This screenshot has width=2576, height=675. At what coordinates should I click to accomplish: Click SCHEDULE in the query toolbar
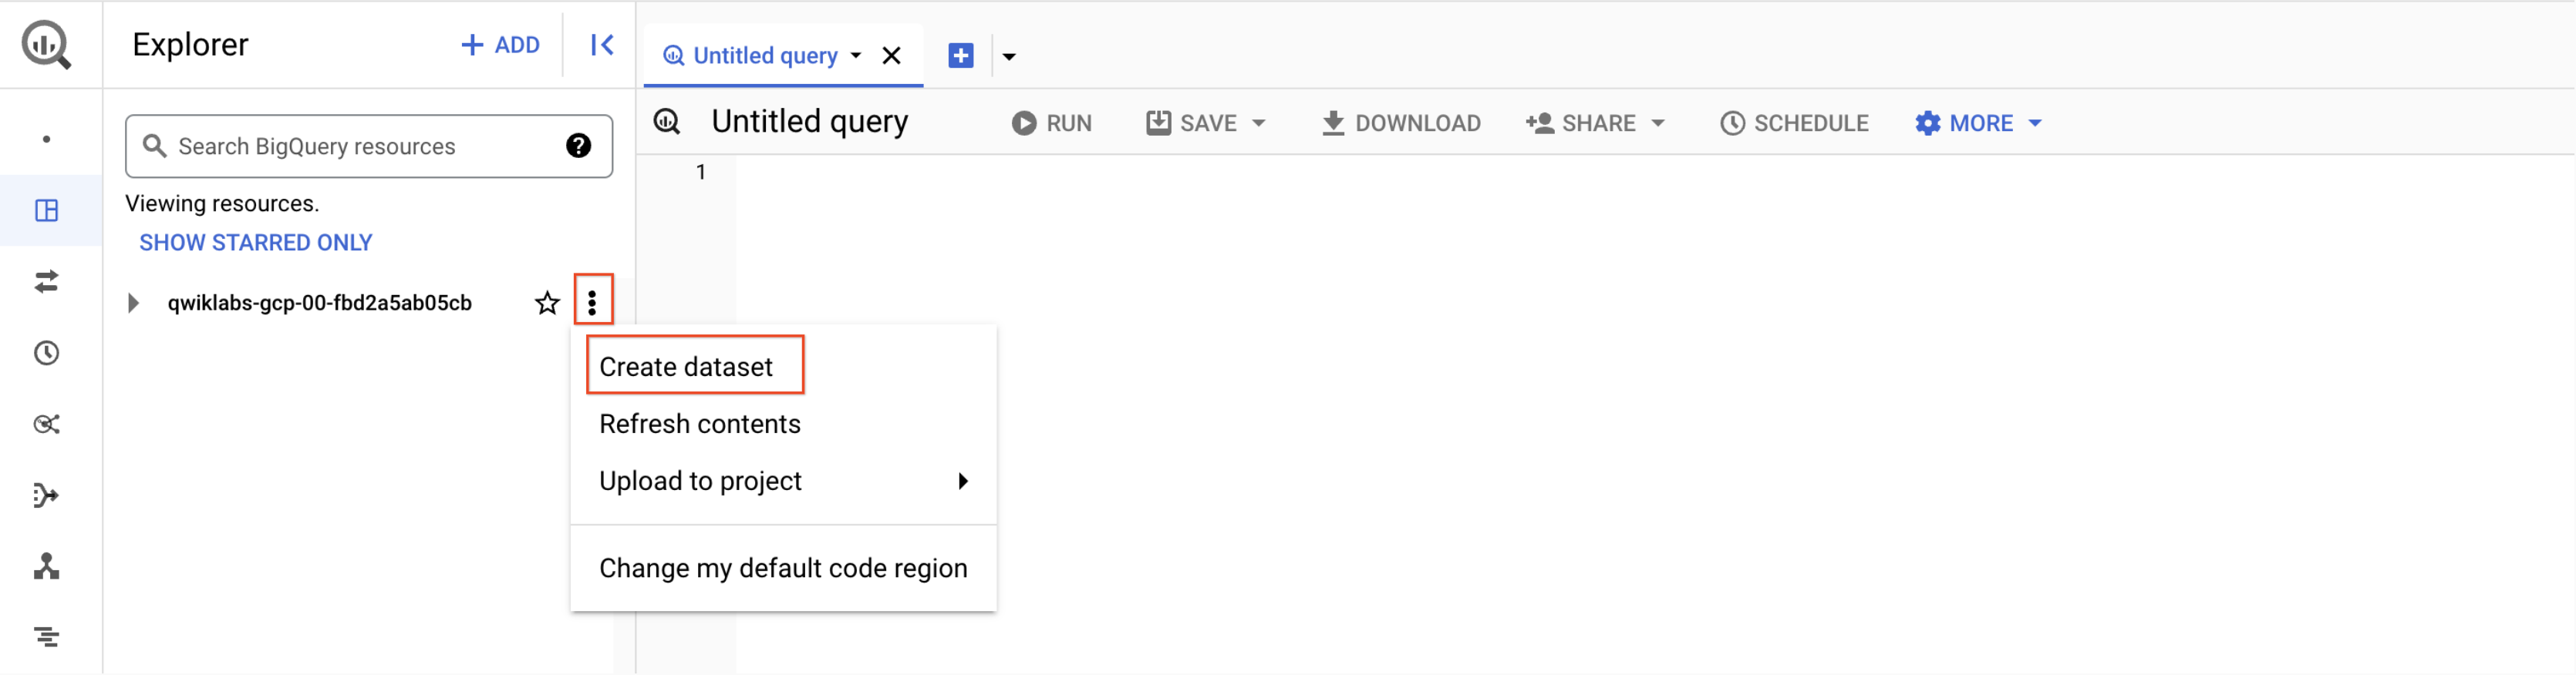(x=1795, y=123)
